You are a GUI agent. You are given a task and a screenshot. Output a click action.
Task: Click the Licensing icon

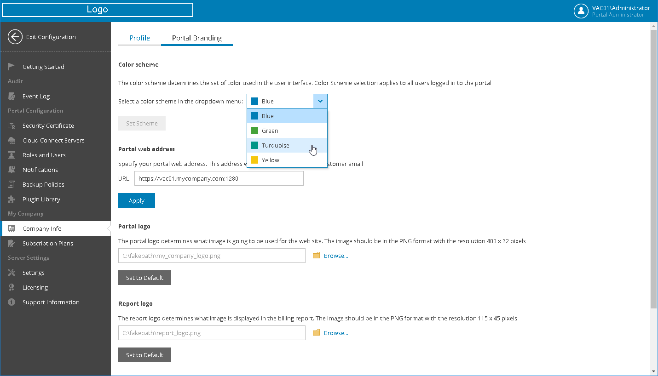click(x=12, y=287)
